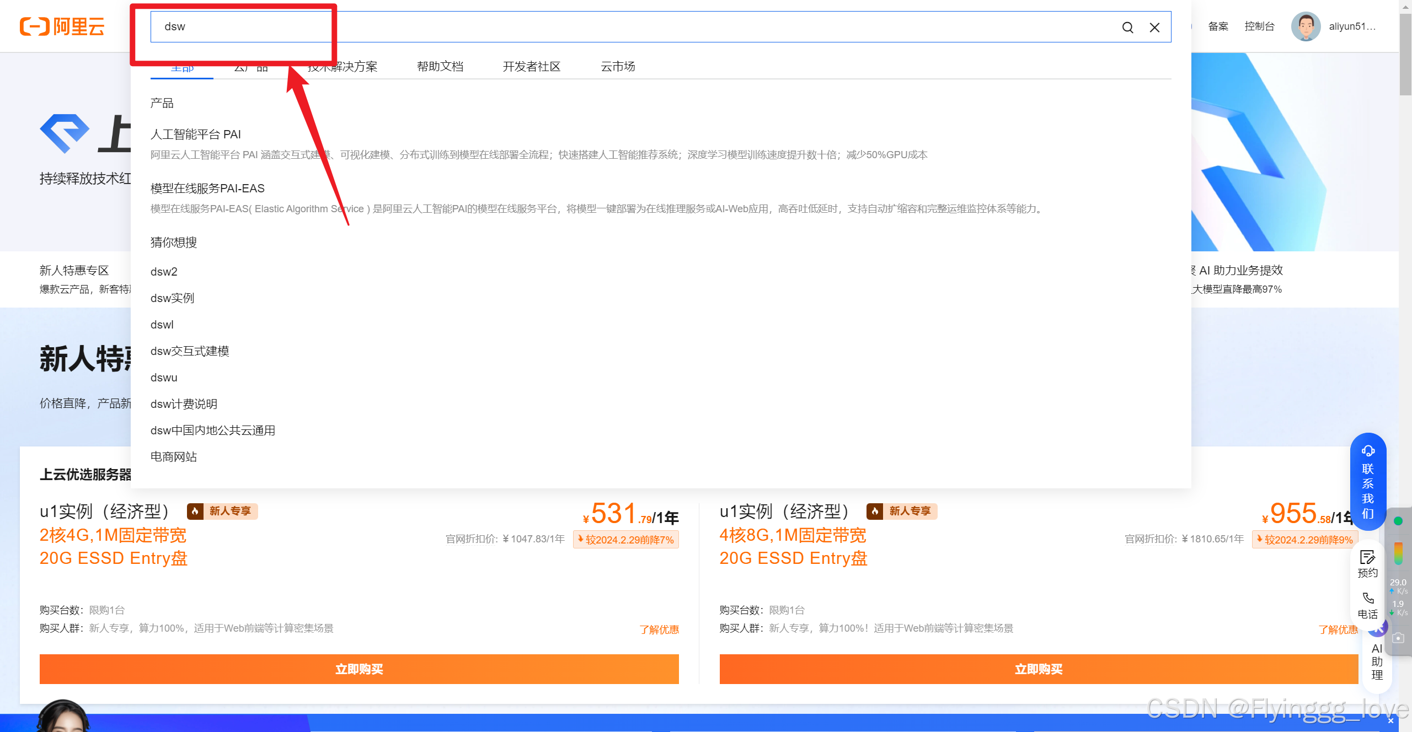Screen dimensions: 1412x732
Task: Click the 猜你想搜 heading
Action: tap(174, 243)
